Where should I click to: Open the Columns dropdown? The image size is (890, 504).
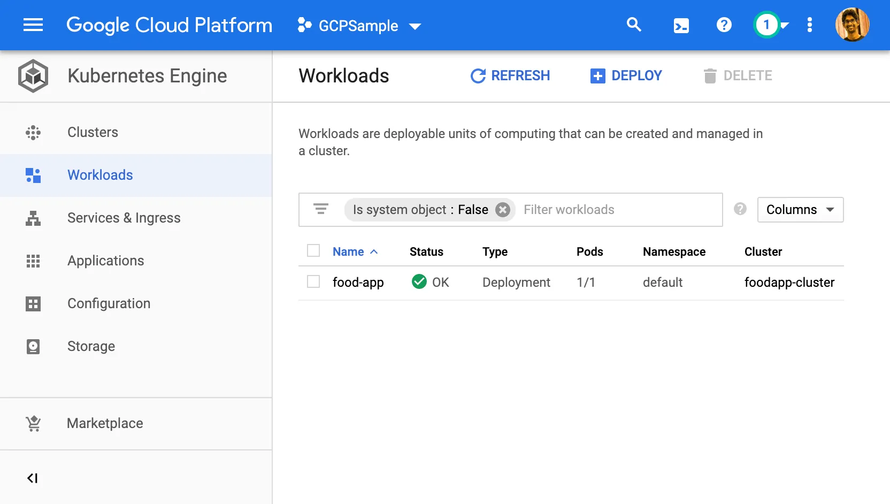(x=800, y=210)
